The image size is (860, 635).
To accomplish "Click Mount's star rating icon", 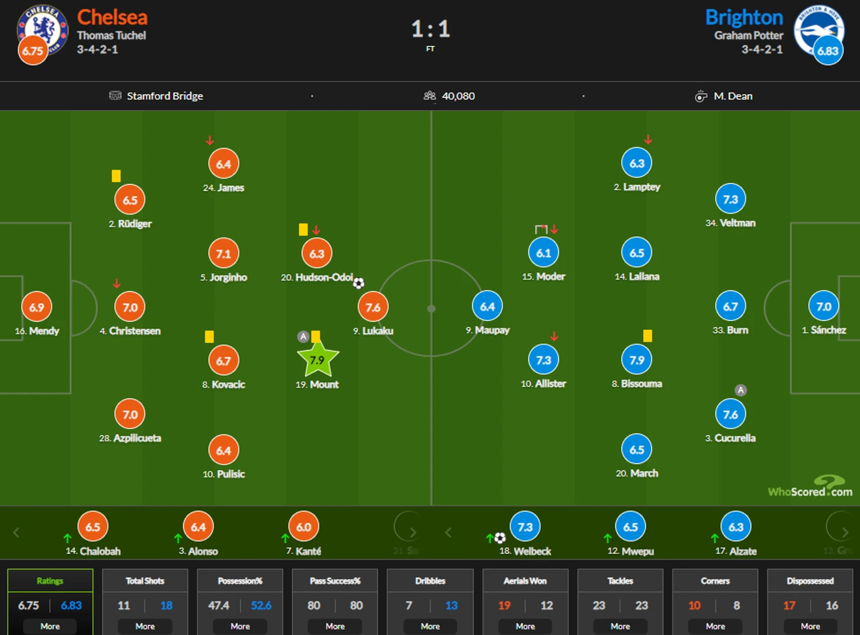I will pyautogui.click(x=317, y=359).
